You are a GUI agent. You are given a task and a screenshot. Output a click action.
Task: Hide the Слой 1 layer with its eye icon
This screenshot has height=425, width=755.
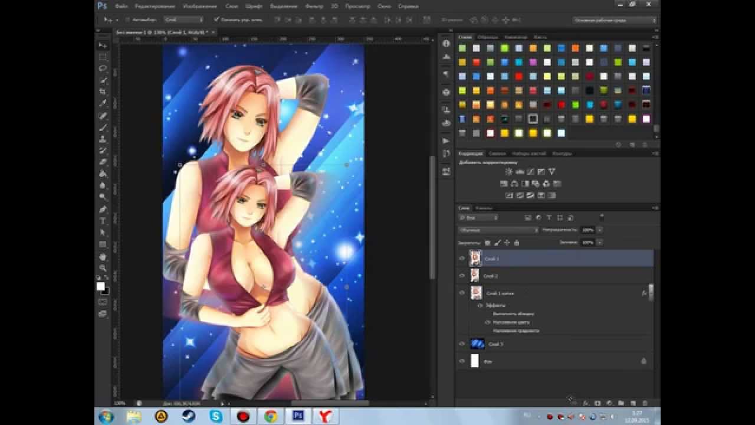click(462, 258)
